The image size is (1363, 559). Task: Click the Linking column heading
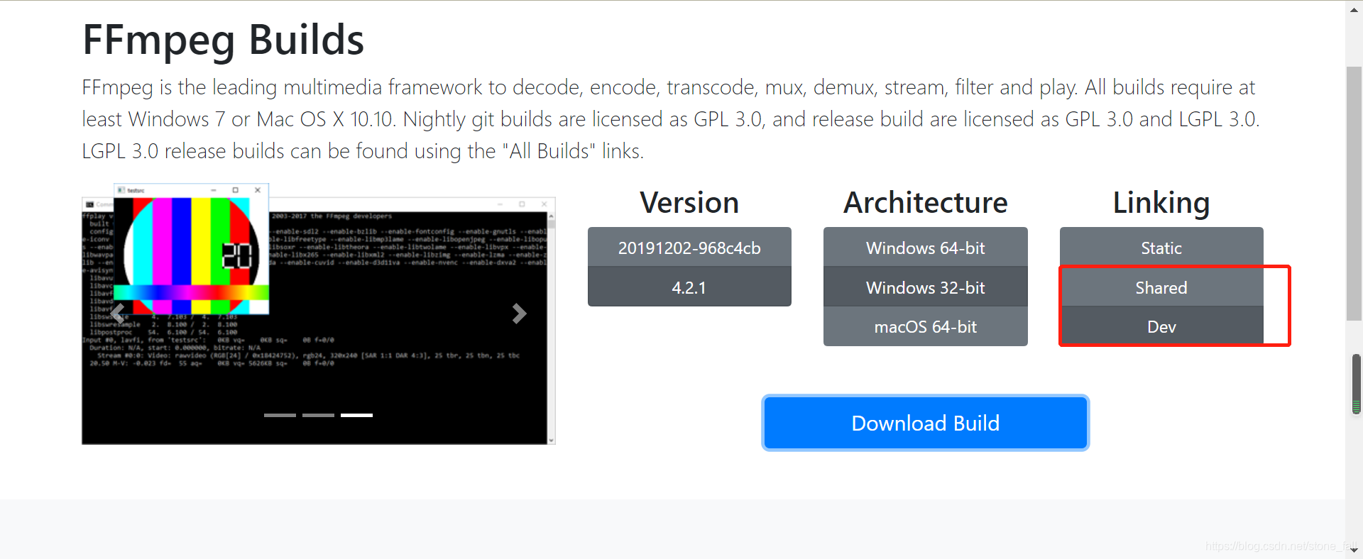tap(1161, 204)
